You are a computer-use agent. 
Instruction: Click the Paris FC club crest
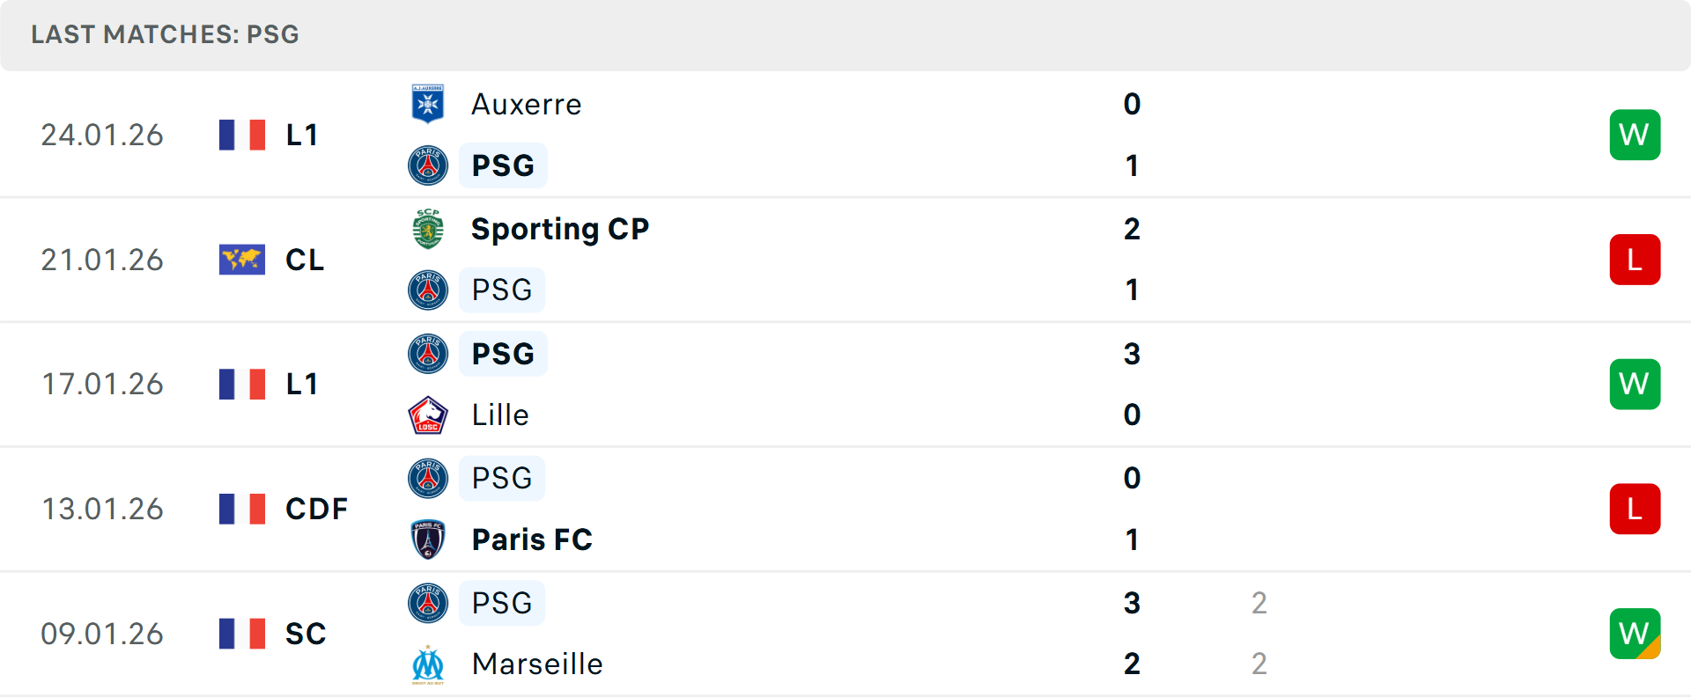(x=428, y=539)
